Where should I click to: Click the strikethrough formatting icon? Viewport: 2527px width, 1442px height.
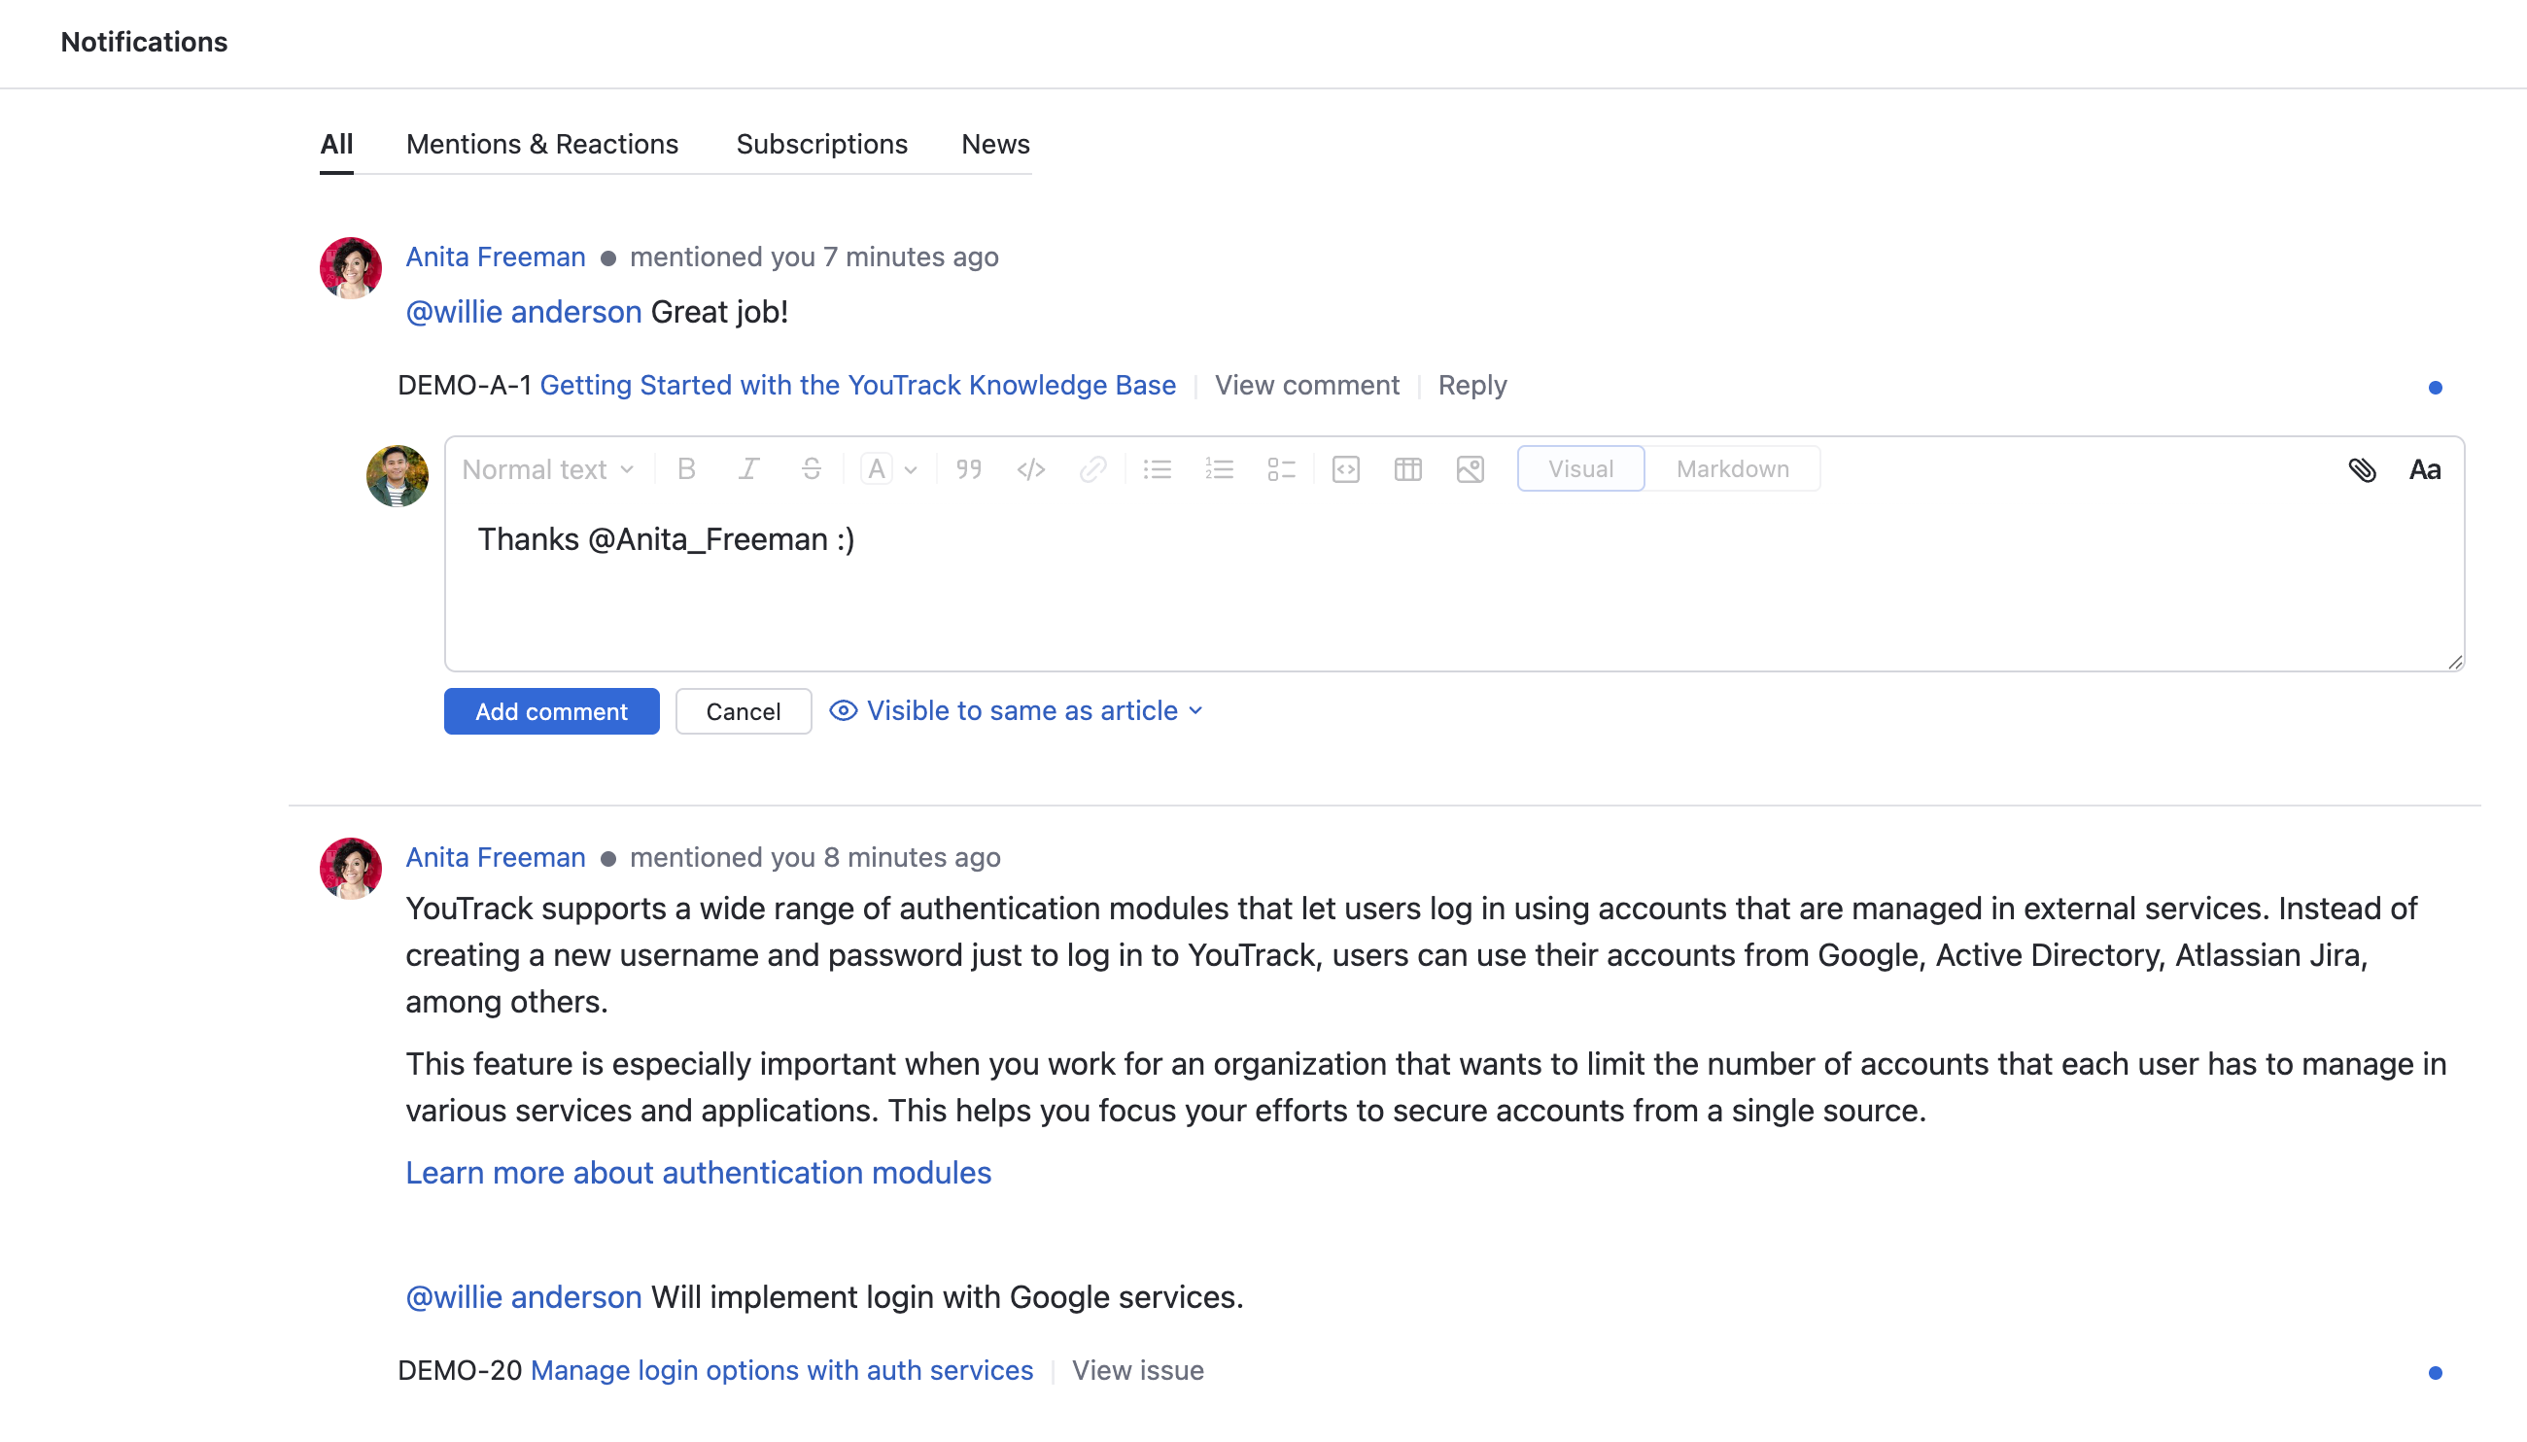(x=811, y=469)
